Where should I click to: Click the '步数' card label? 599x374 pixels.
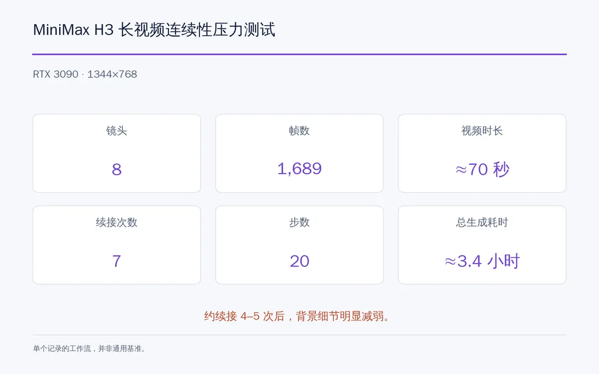(x=299, y=223)
